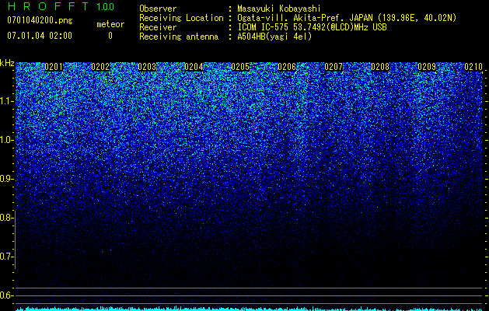Click the ICOM IC-575 receiver text
This screenshot has width=489, height=311.
point(312,27)
